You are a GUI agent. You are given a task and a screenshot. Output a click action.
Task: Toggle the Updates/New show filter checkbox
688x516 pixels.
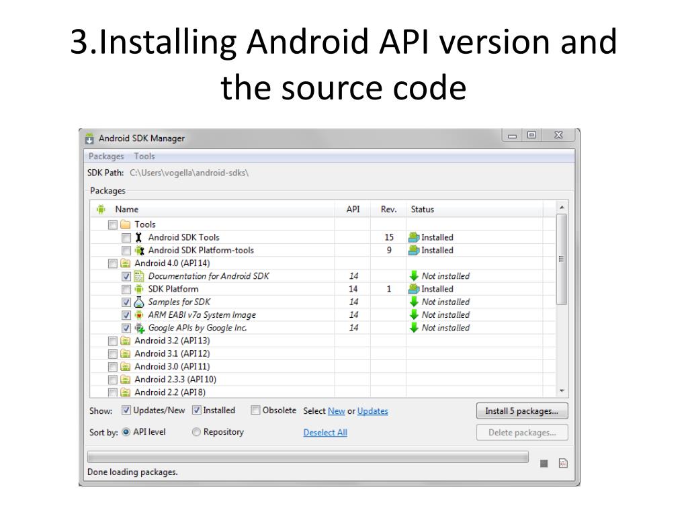pyautogui.click(x=126, y=411)
